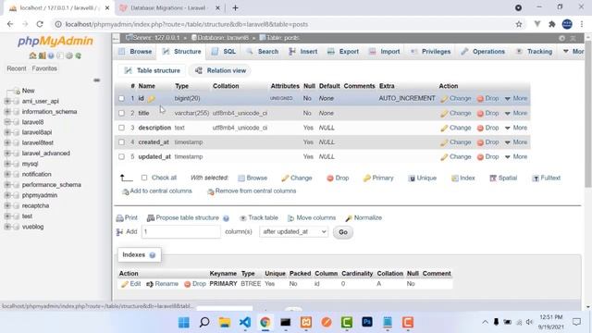Click the help icon next to Indexes
This screenshot has width=592, height=333.
[152, 255]
